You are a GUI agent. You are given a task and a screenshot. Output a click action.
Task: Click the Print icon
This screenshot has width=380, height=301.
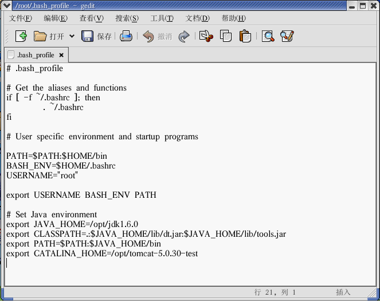[x=126, y=36]
